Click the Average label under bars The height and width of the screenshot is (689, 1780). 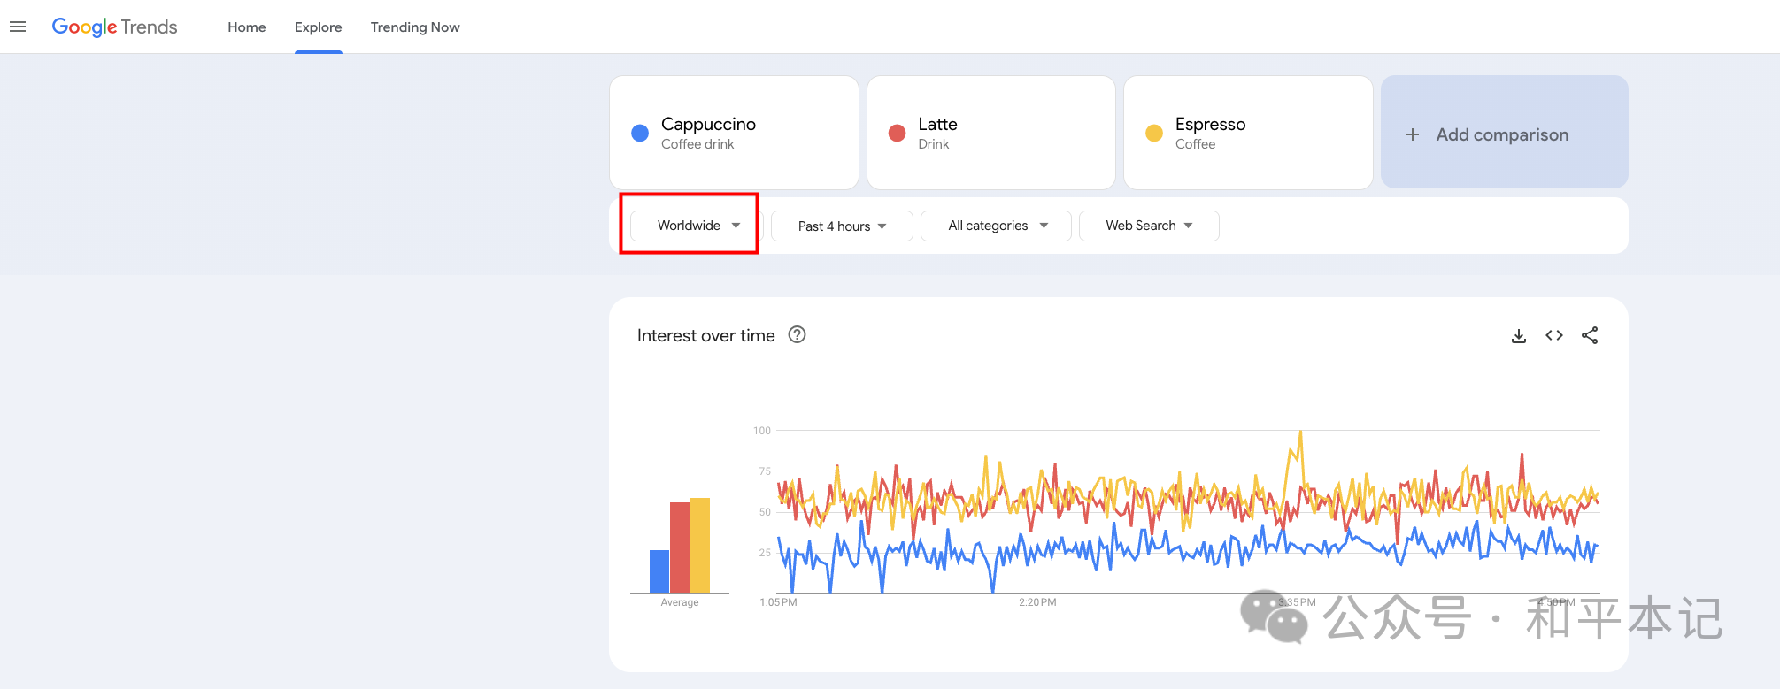click(680, 602)
